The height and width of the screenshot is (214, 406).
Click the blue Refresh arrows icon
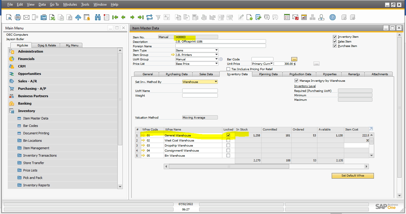[x=149, y=17]
